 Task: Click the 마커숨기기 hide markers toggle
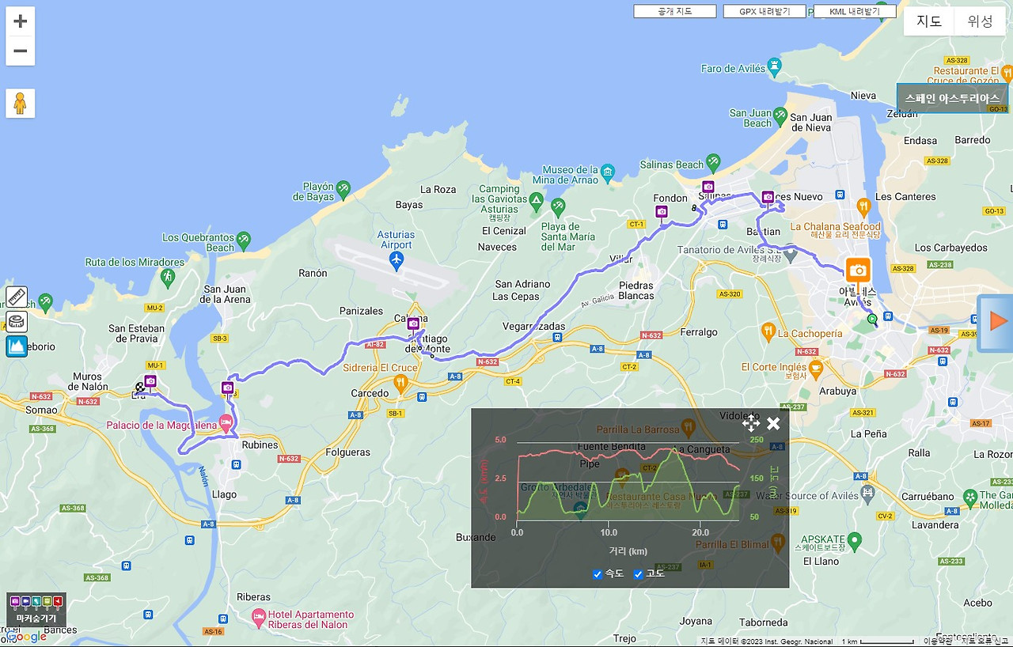[x=36, y=610]
